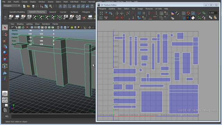
Task: Click the Rotate UVs counterclockwise red icon
Action: pos(117,18)
